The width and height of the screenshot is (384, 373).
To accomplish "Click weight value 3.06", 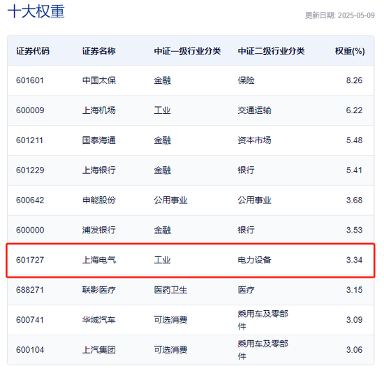I will [354, 350].
